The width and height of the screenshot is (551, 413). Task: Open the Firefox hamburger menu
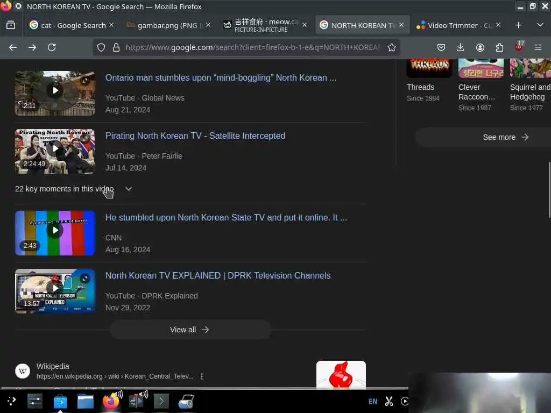(538, 47)
